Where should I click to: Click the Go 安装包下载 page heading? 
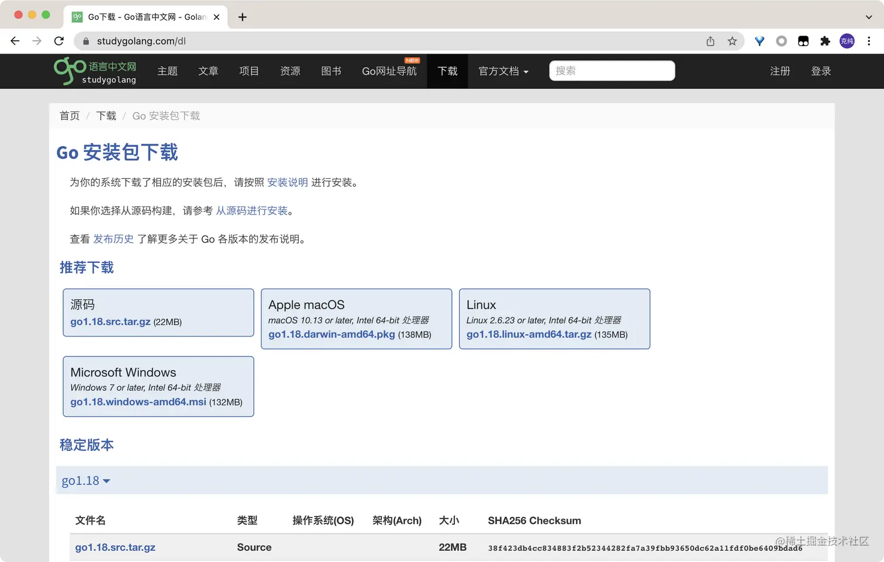(117, 152)
